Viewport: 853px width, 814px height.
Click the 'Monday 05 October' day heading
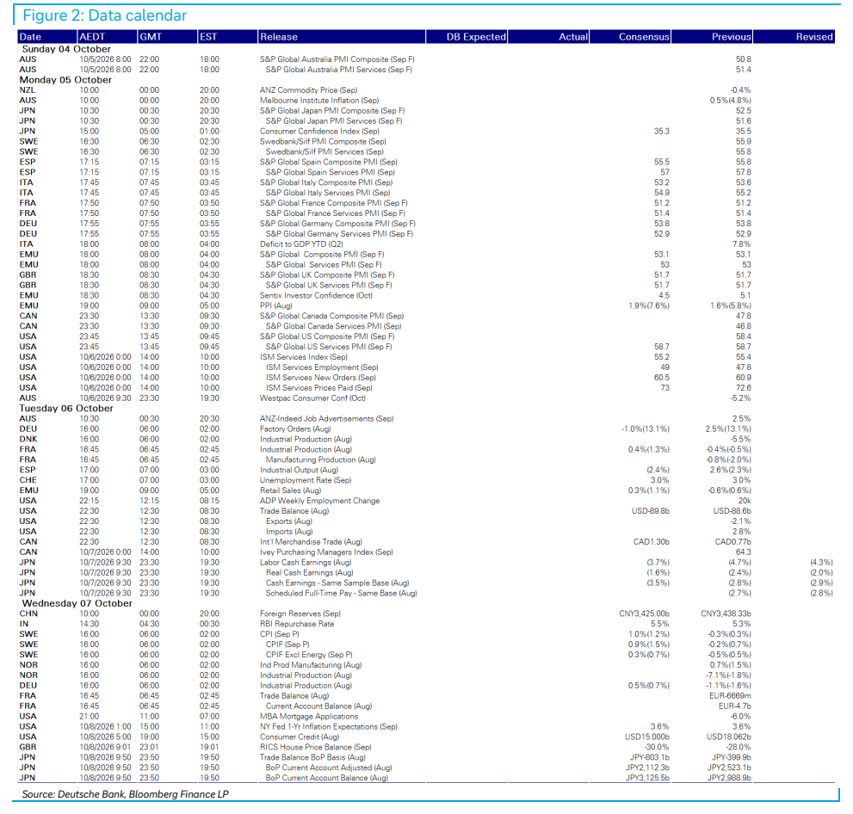click(x=65, y=80)
